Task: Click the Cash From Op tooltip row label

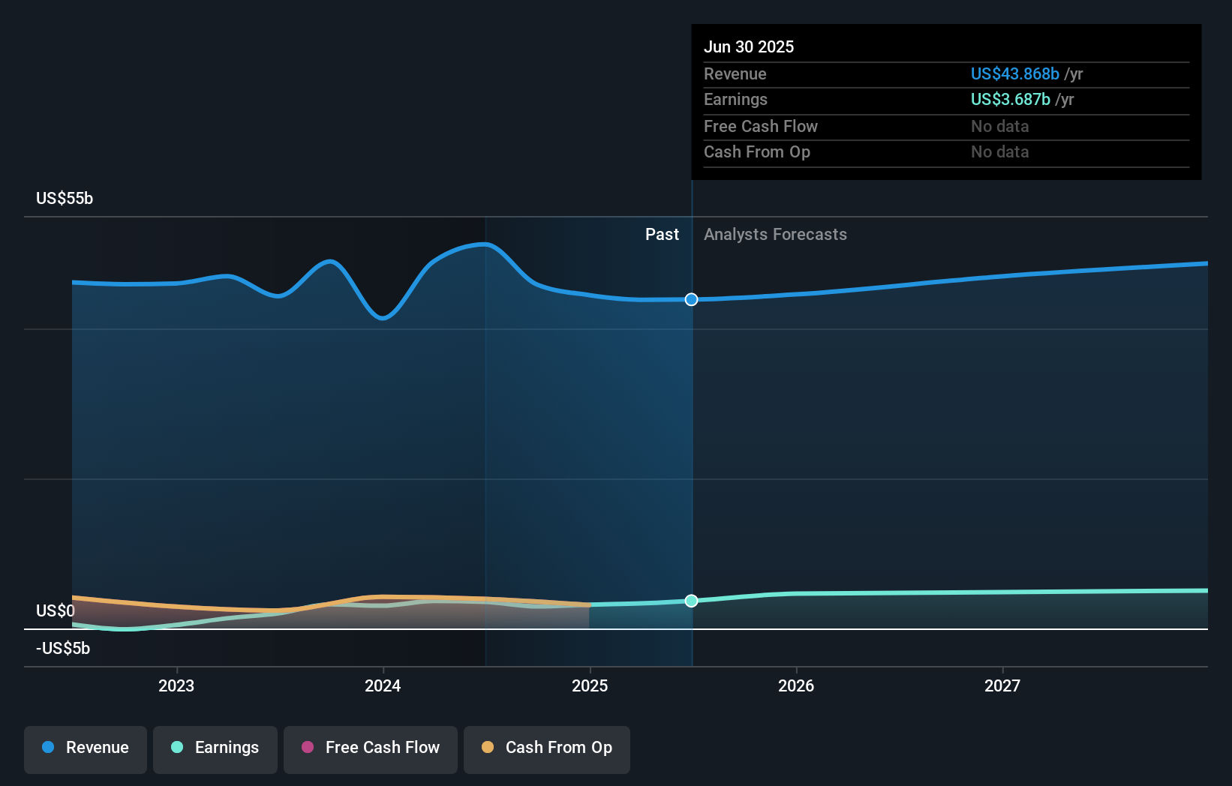Action: (757, 151)
